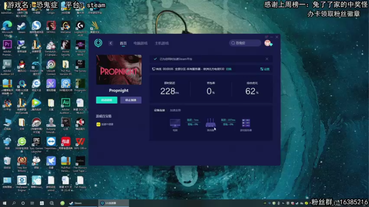Open They Are Billions shortcut
This screenshot has height=207, width=369.
[x=22, y=164]
